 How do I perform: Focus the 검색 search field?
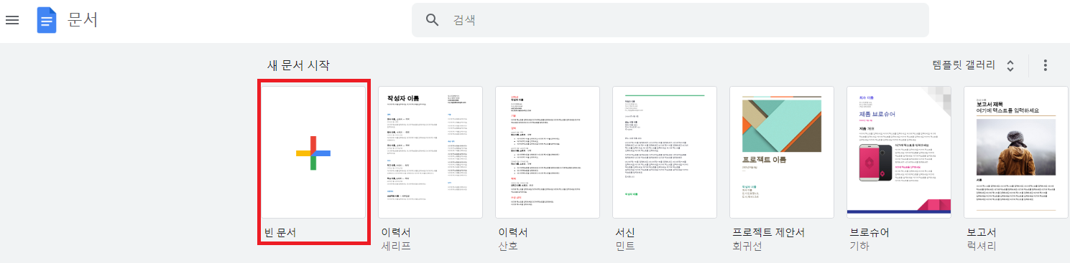(x=670, y=20)
